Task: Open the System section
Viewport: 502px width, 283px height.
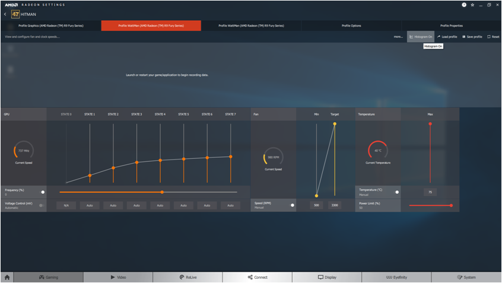Action: [466, 277]
